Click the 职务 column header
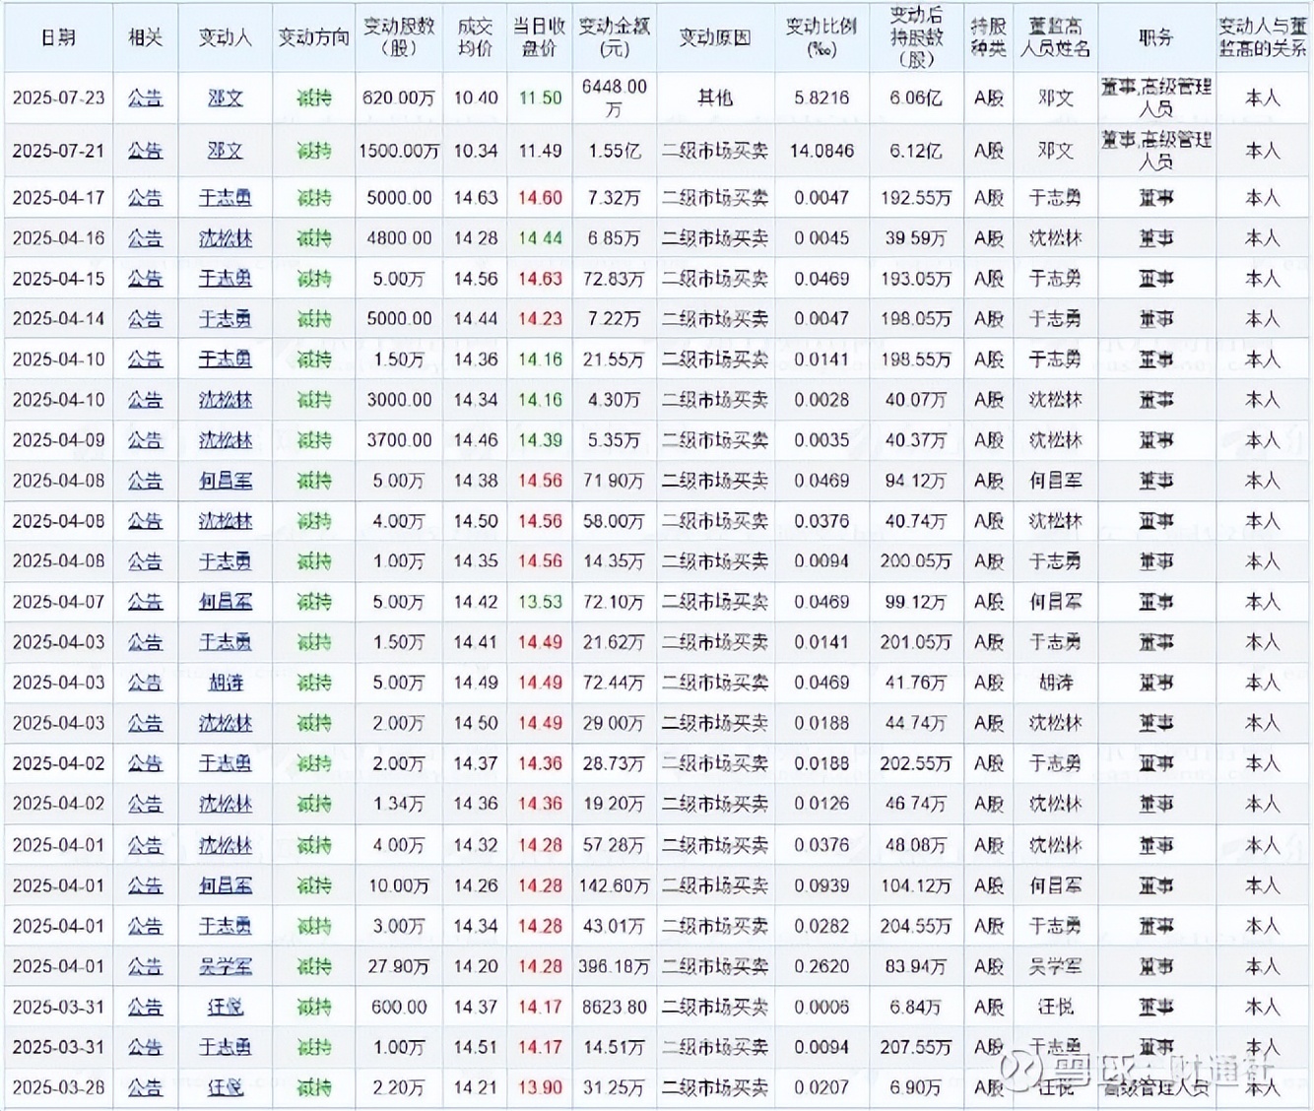 [1157, 37]
